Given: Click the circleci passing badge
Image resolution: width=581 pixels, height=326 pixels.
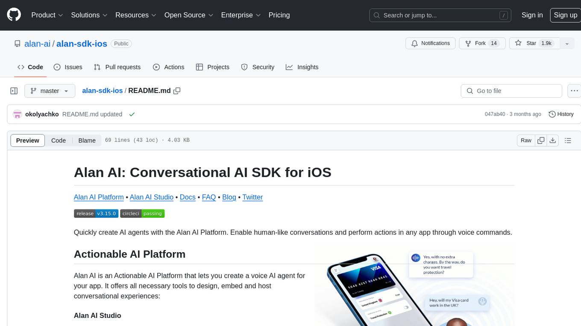Looking at the screenshot, I should (x=142, y=213).
